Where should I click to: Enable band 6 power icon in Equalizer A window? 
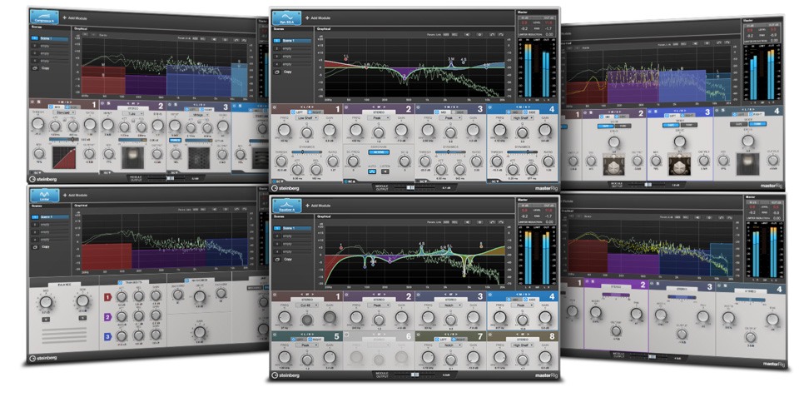coord(346,335)
